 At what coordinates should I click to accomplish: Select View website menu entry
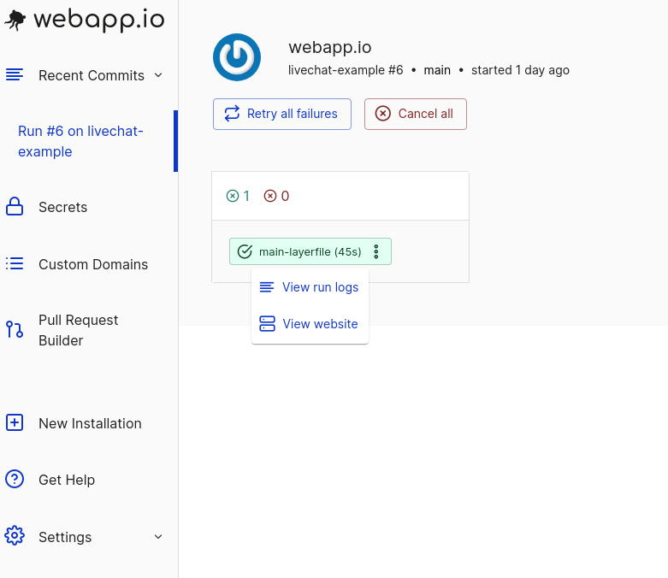point(310,324)
